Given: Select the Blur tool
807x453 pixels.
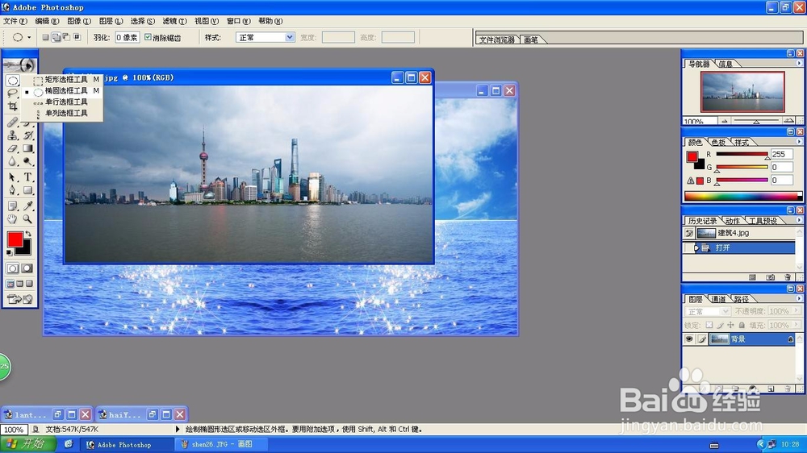Looking at the screenshot, I should pos(13,161).
